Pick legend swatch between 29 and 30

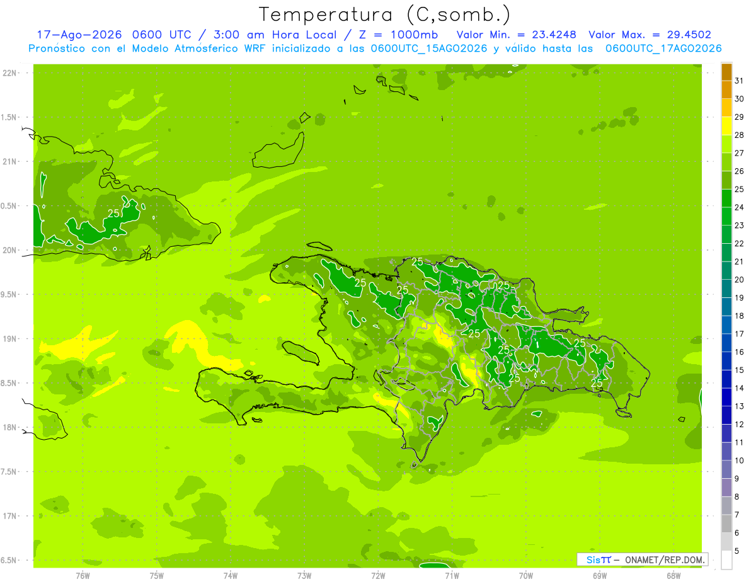[726, 108]
